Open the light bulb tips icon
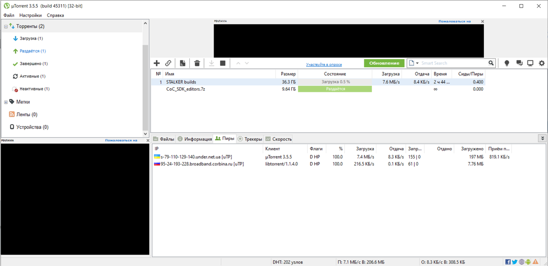548x266 pixels. click(507, 63)
